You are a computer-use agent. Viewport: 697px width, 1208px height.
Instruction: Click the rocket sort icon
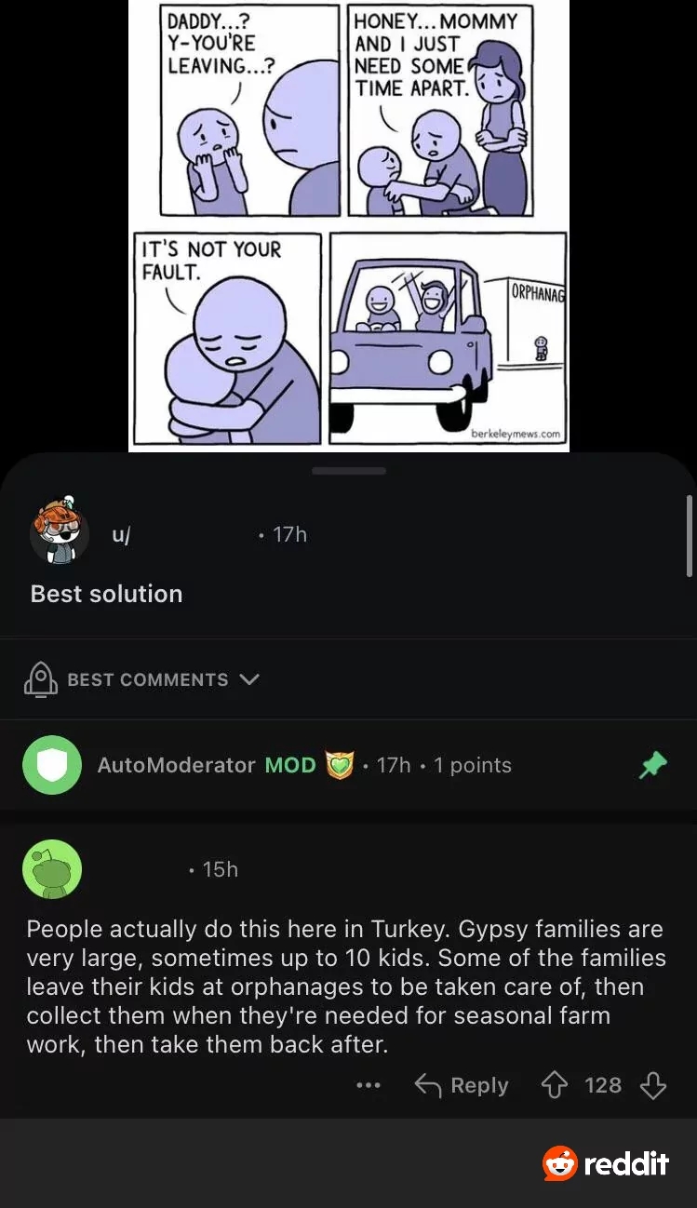[x=40, y=679]
